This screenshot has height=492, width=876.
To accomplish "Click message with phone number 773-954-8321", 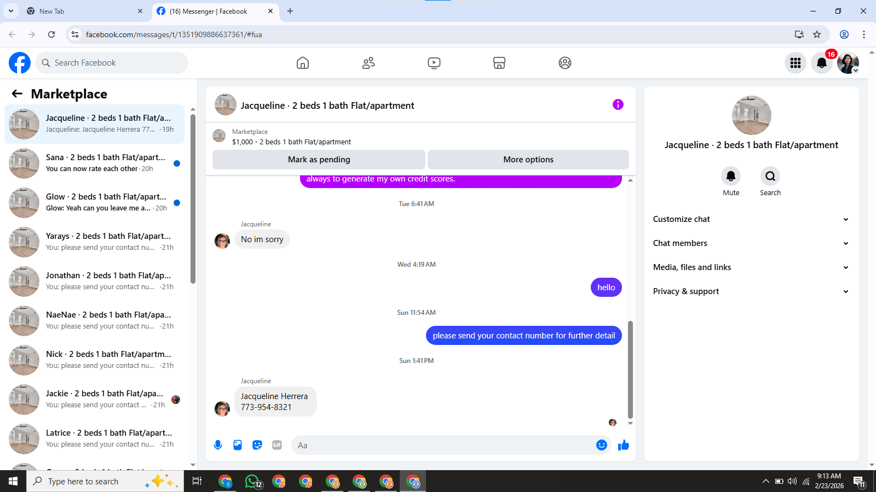I will click(275, 402).
